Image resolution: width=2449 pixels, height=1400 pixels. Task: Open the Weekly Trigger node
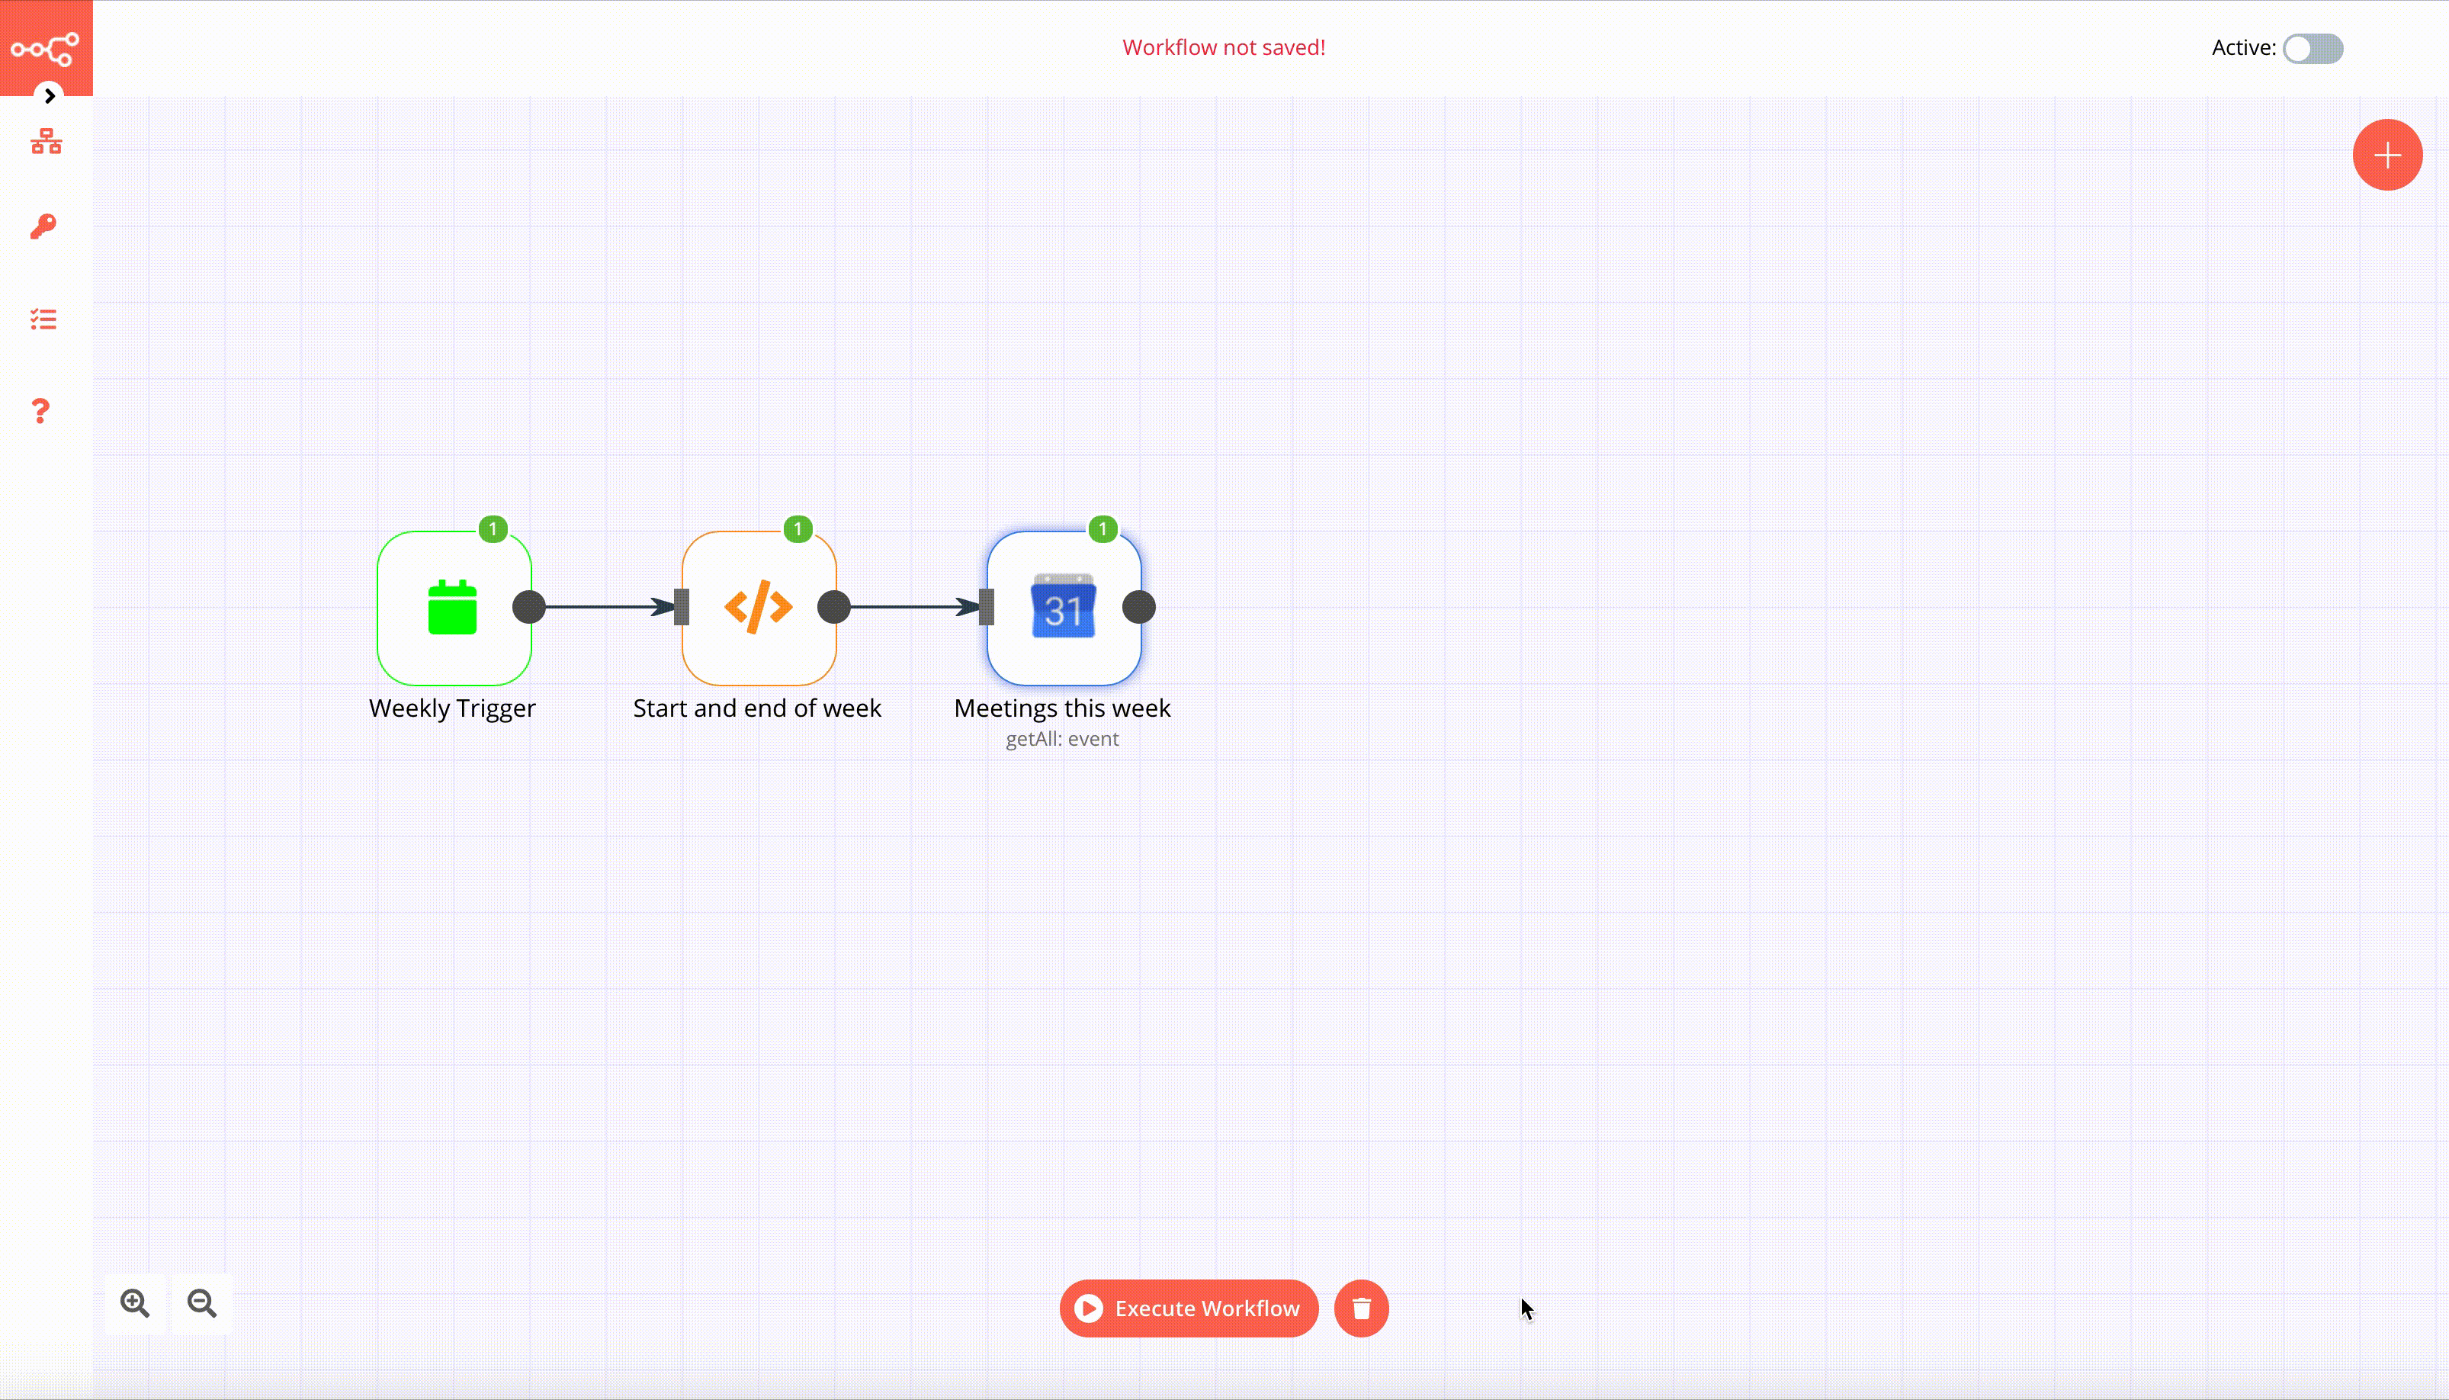click(x=453, y=607)
